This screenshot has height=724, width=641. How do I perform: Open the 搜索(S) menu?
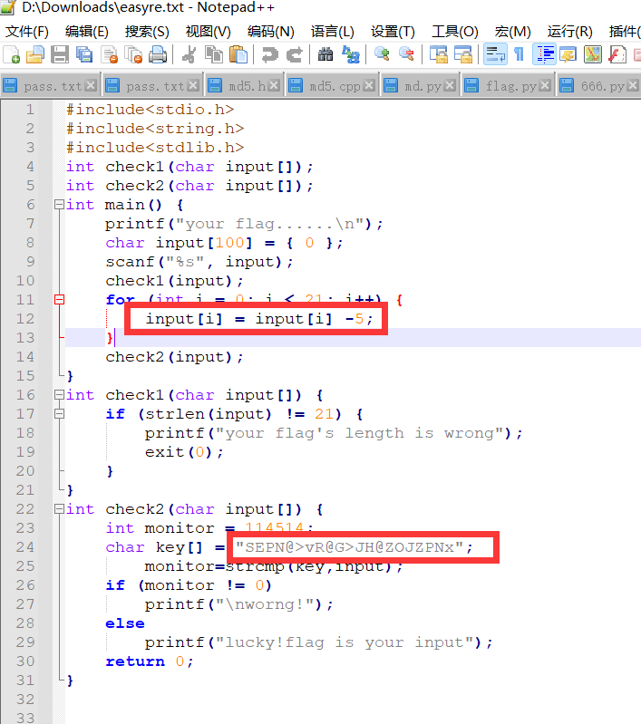pos(146,31)
